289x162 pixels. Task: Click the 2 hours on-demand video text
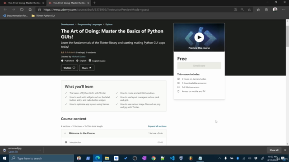[x=194, y=79]
